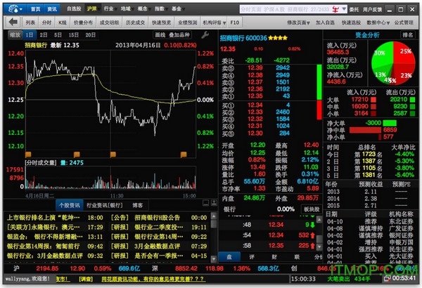422x288 pixels.
Task: Click the back navigation arrow icon
Action: 11,22
